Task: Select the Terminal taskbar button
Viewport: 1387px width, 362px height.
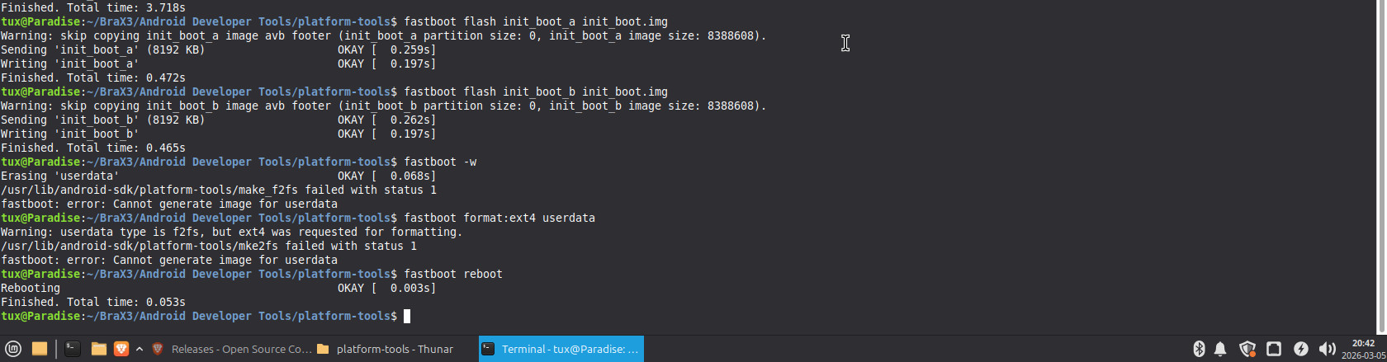Action: click(561, 349)
